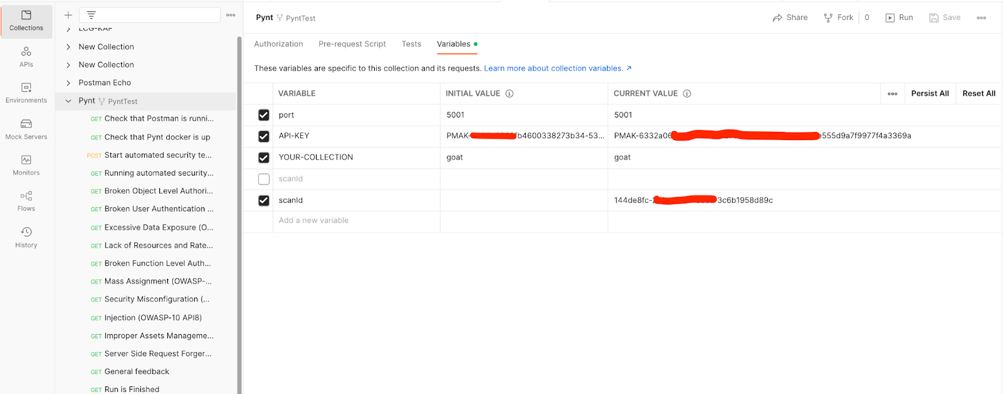The image size is (1003, 394).
Task: Click the filter icon in sidebar search
Action: pos(91,15)
